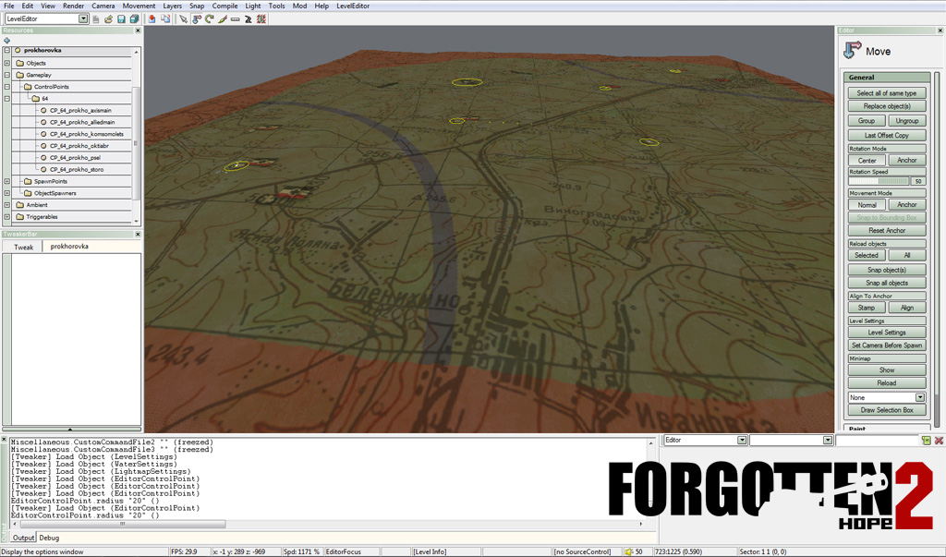This screenshot has width=946, height=557.
Task: Set Movement Mode to Anchor
Action: 907,205
